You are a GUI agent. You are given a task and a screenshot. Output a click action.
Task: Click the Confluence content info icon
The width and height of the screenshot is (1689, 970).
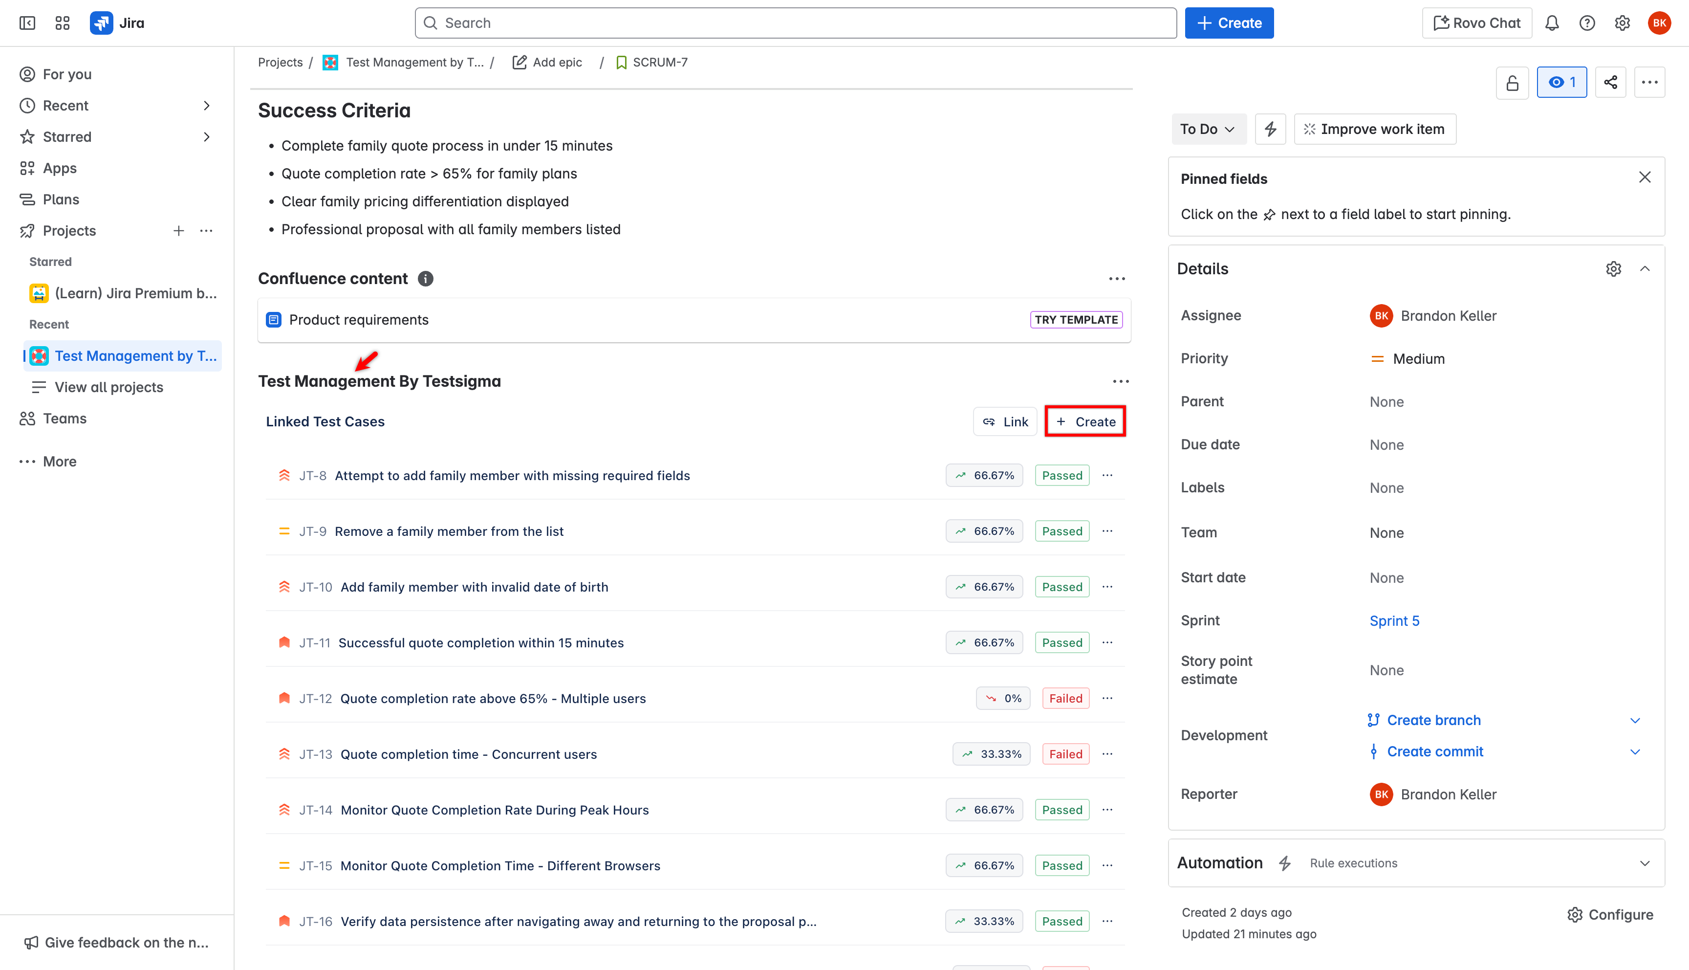[x=425, y=279]
